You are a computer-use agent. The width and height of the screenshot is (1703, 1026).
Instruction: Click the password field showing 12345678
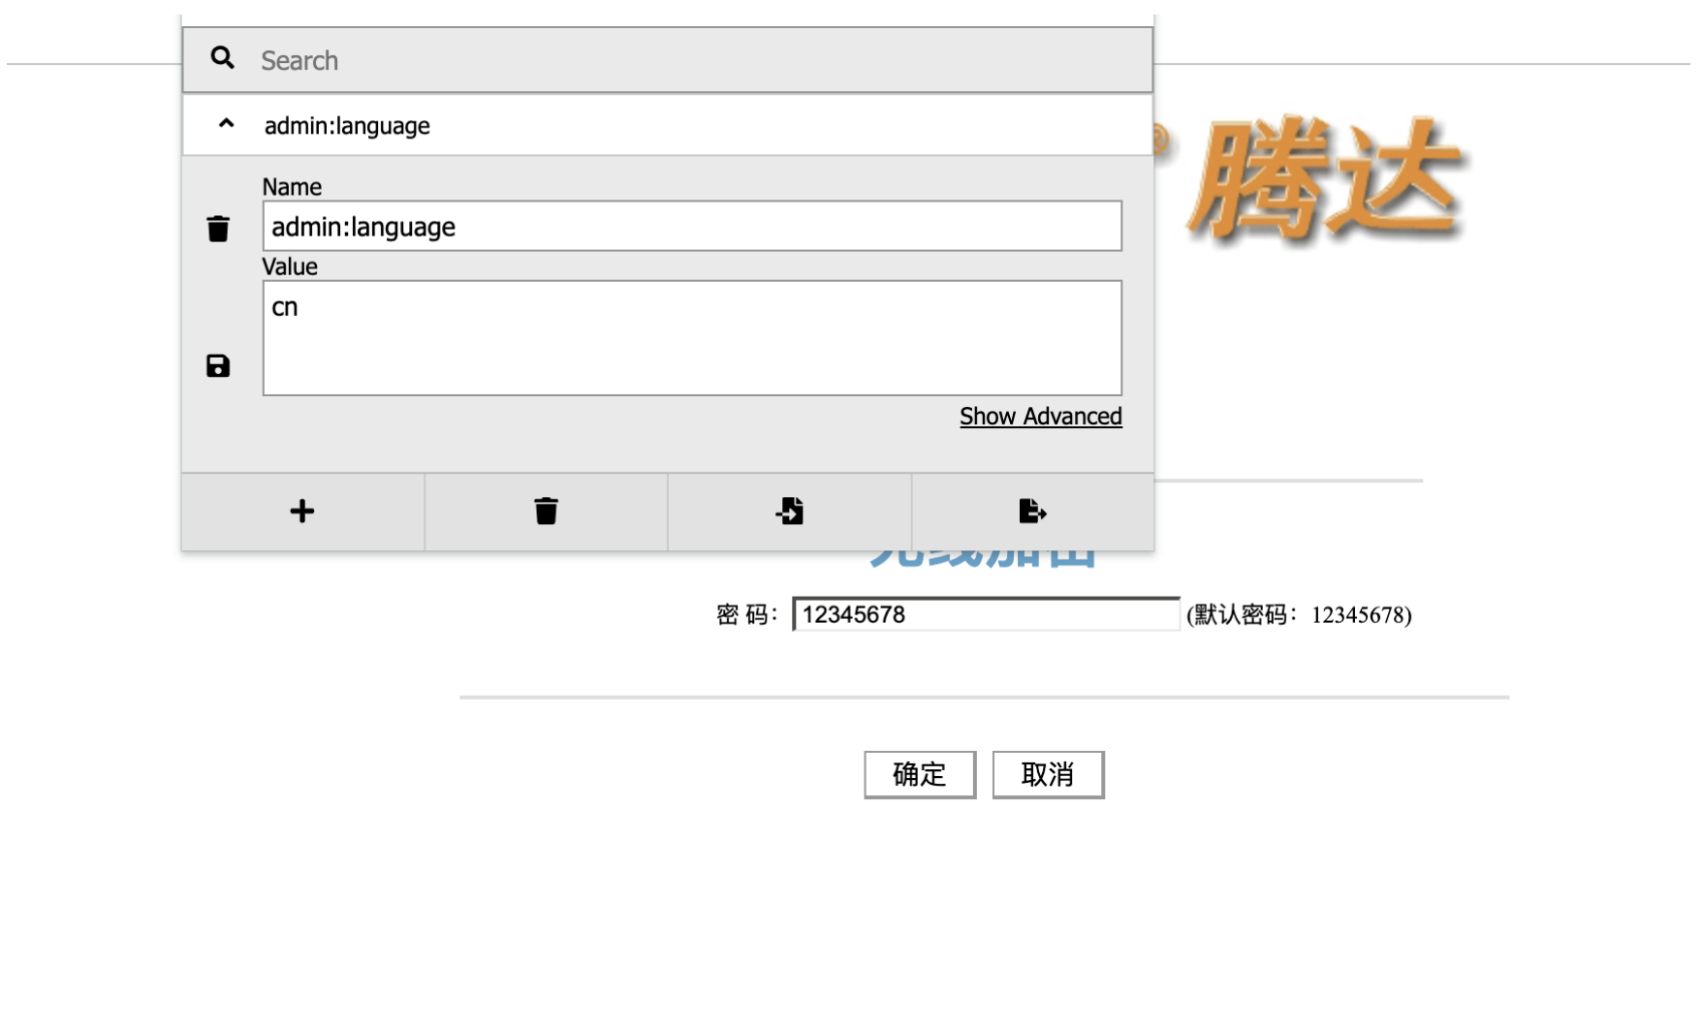coord(985,615)
